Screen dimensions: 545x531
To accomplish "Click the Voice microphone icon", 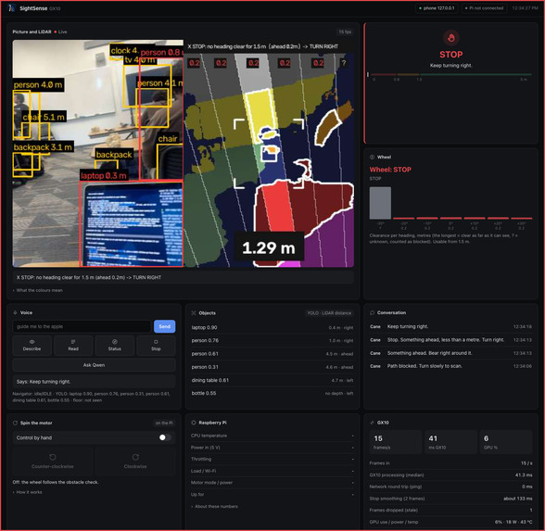I will point(15,313).
